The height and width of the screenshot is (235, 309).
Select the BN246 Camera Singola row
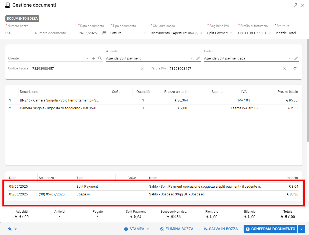[x=153, y=100]
